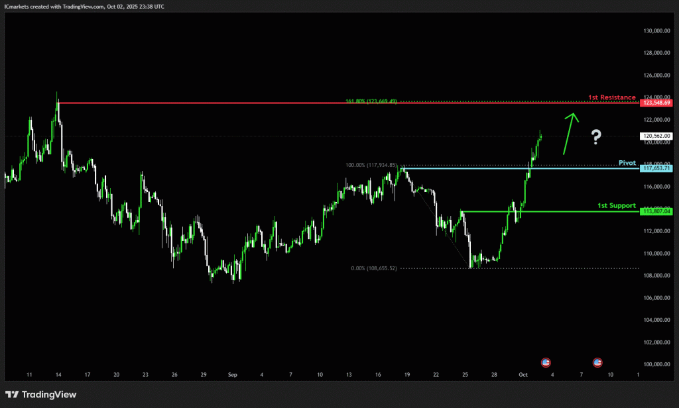Click the "Sep" label on the time axis

pos(232,375)
